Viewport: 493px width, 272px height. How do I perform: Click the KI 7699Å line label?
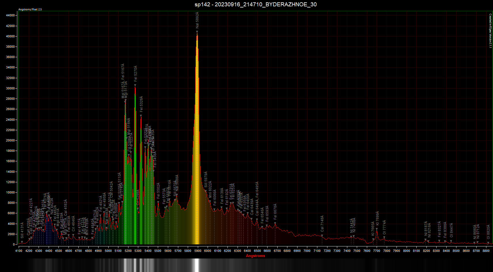click(x=378, y=219)
